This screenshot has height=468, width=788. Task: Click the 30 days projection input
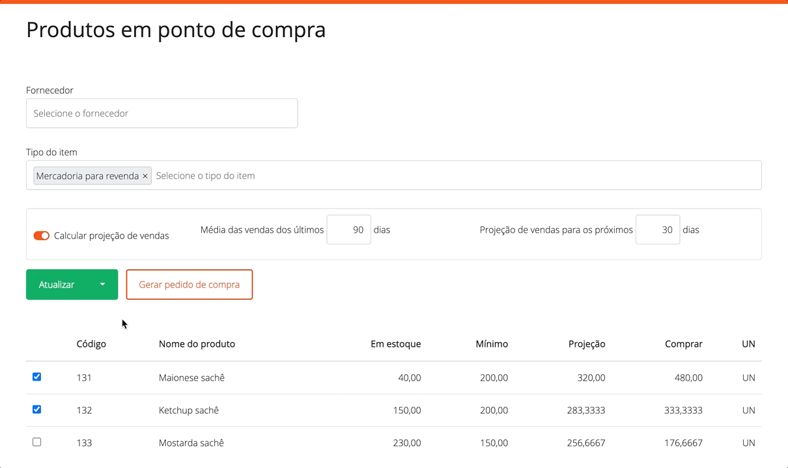(657, 230)
